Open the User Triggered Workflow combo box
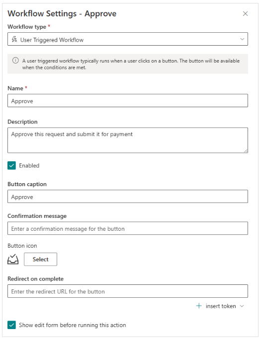This screenshot has height=338, width=259. [x=128, y=39]
